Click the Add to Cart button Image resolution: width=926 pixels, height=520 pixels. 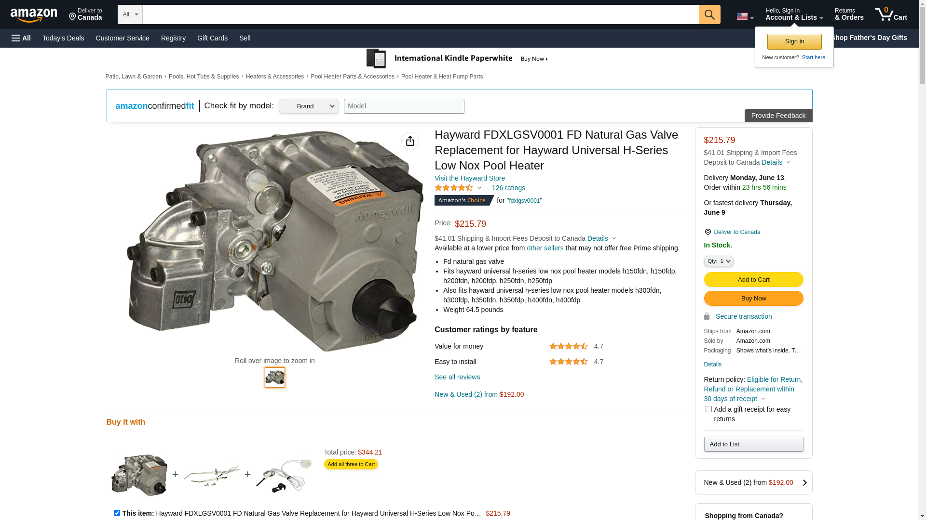pos(753,280)
